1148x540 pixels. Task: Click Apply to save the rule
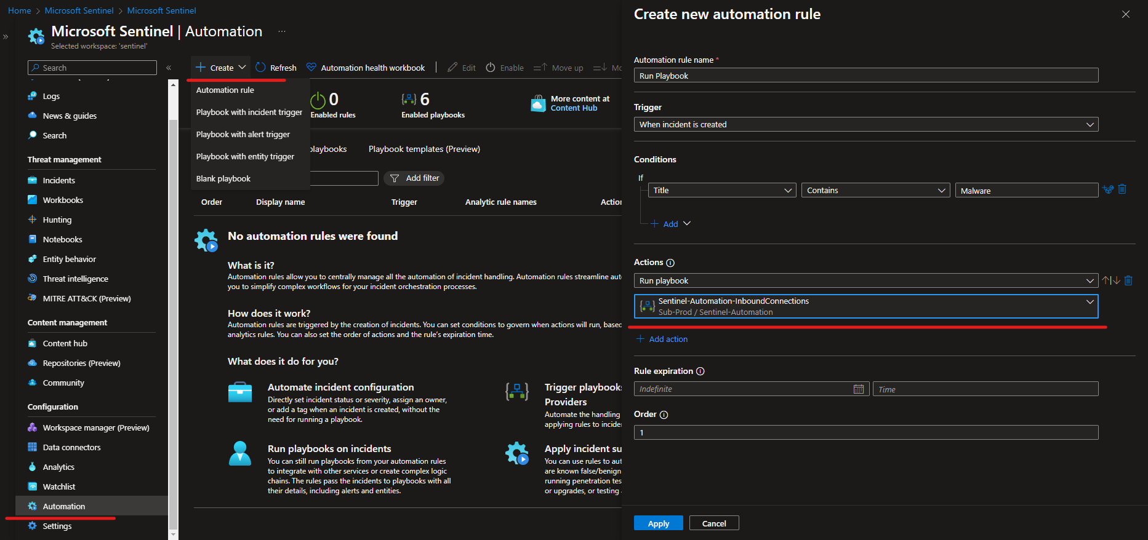tap(659, 523)
